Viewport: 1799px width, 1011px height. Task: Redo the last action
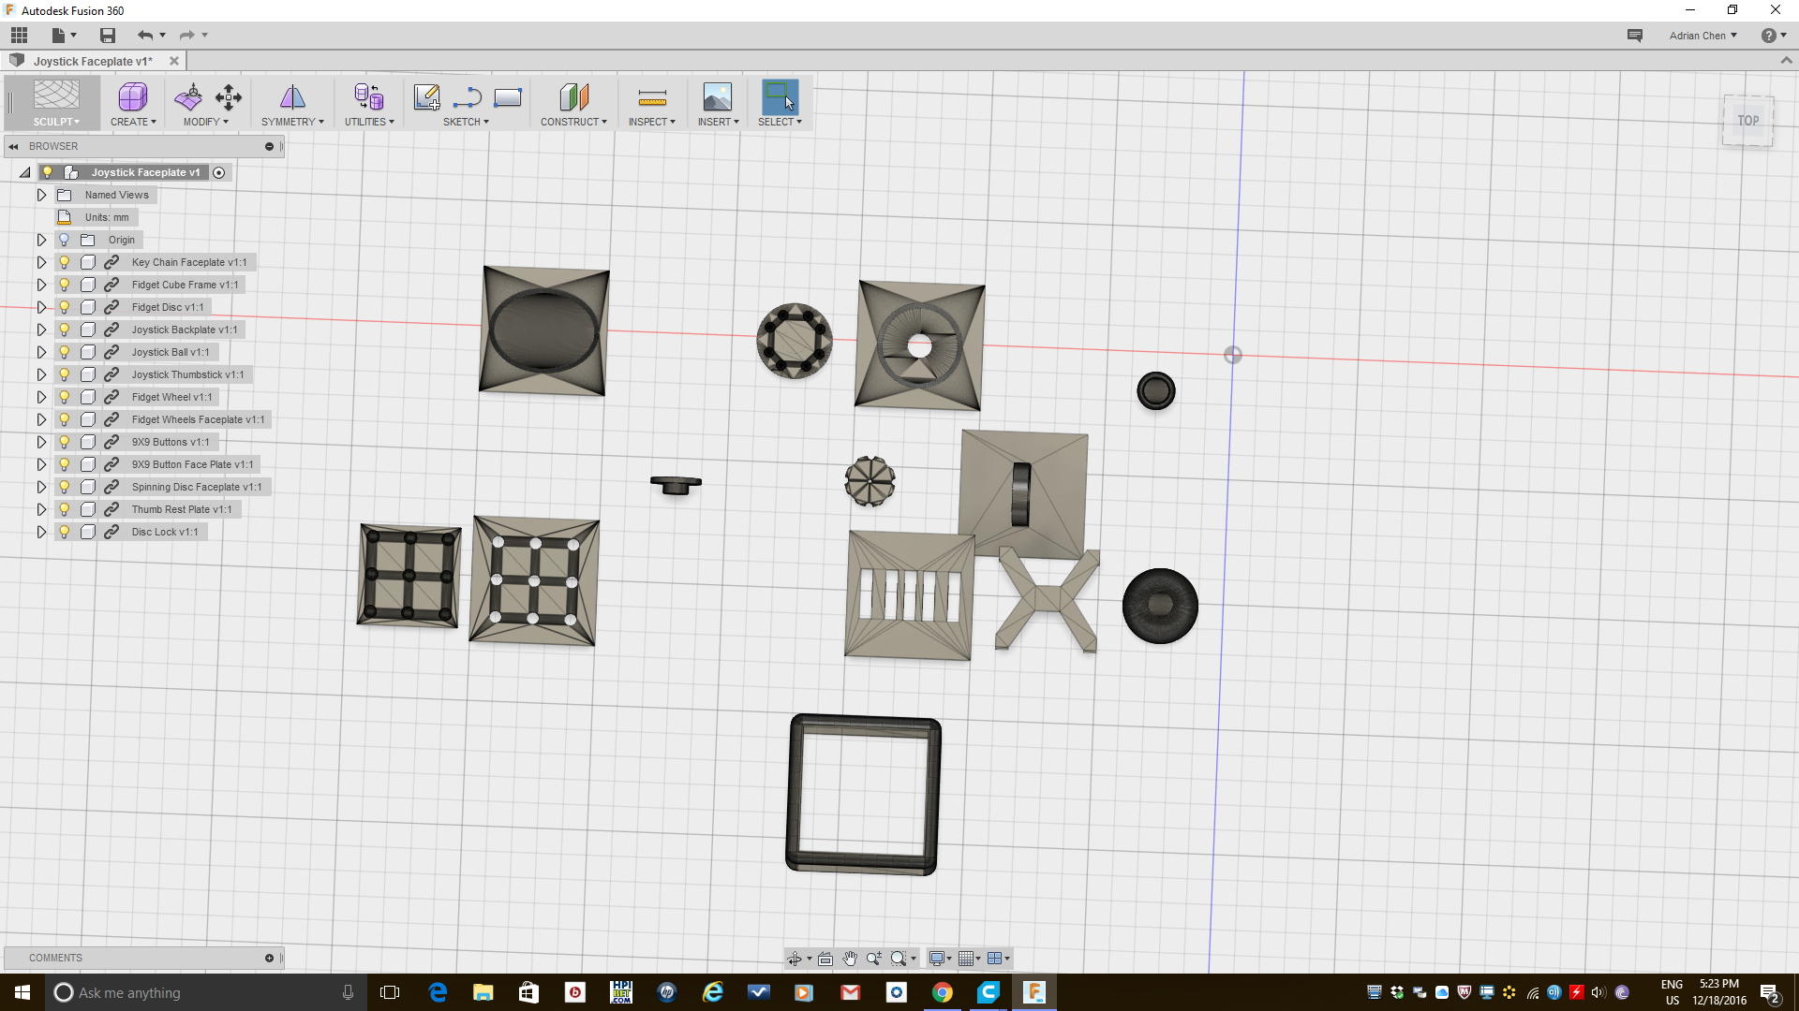tap(186, 36)
